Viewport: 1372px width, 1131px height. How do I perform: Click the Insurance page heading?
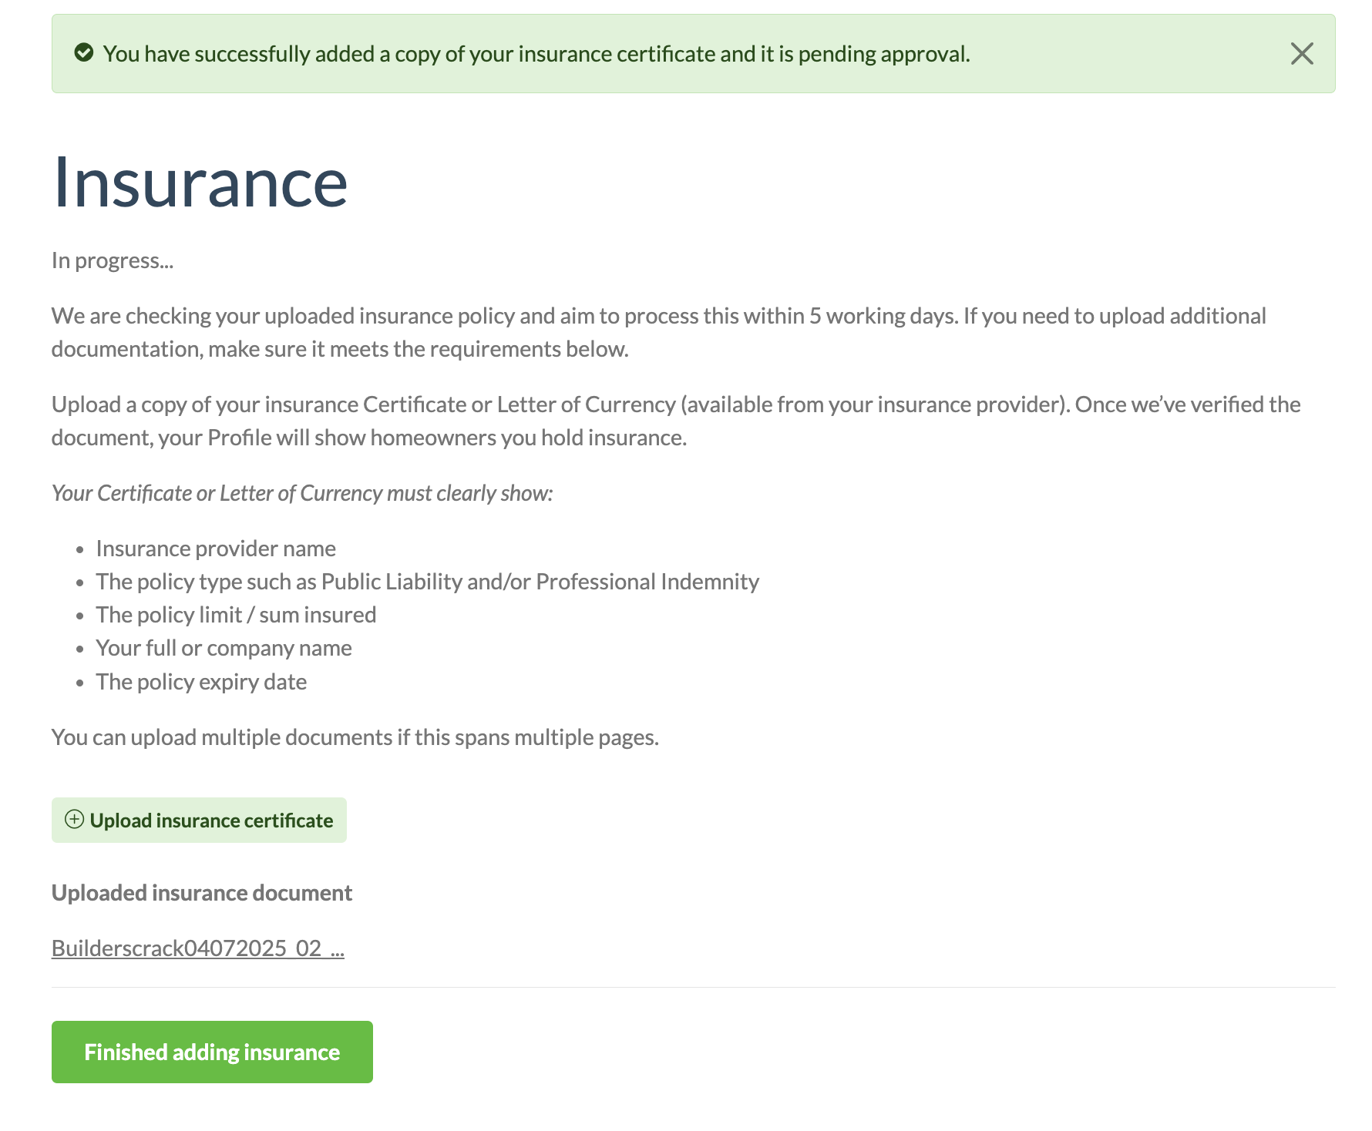coord(200,183)
